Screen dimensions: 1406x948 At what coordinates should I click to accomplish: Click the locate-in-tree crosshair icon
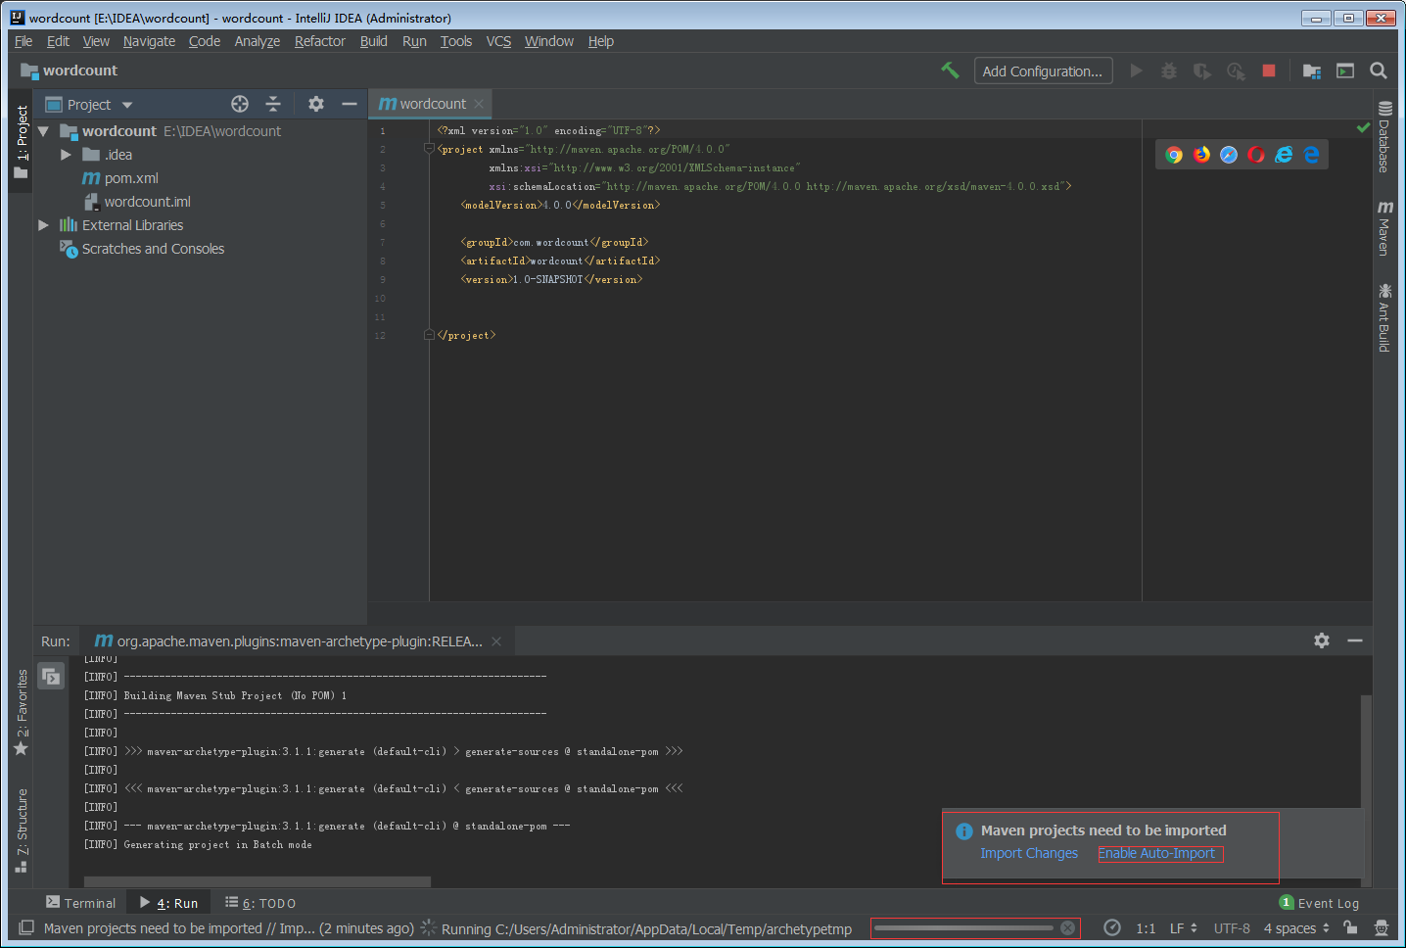point(240,104)
